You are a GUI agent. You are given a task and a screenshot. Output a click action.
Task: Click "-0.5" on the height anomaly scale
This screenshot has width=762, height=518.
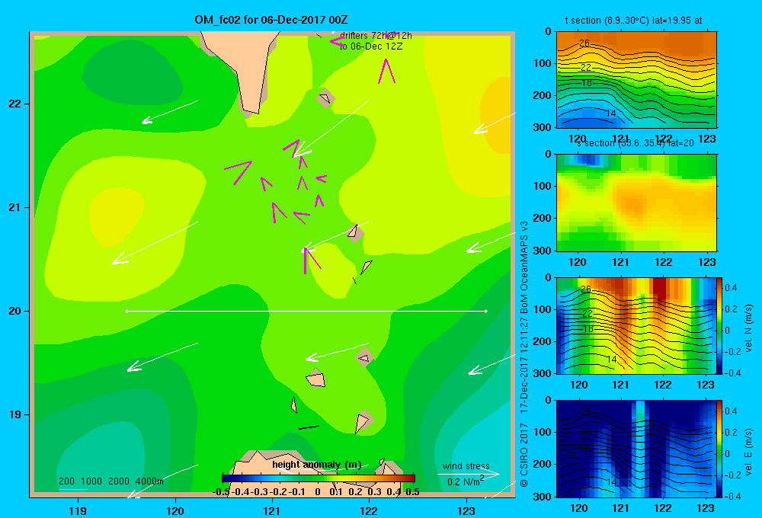(221, 492)
